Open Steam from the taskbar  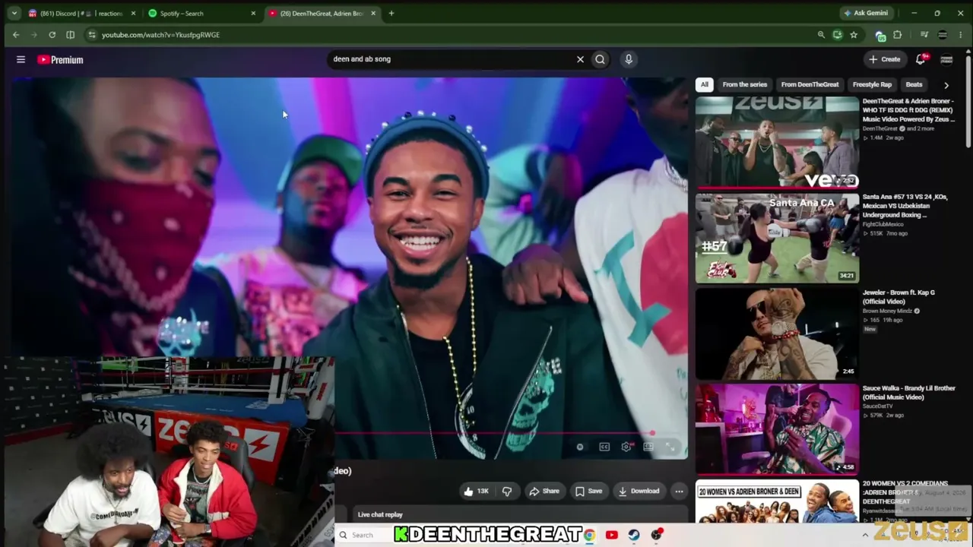634,535
